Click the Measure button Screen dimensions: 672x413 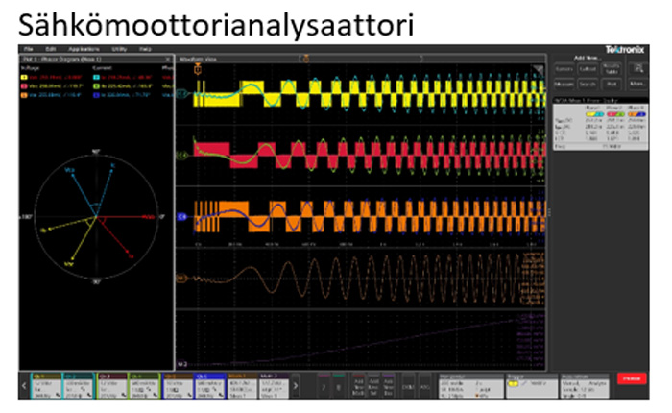tap(564, 84)
